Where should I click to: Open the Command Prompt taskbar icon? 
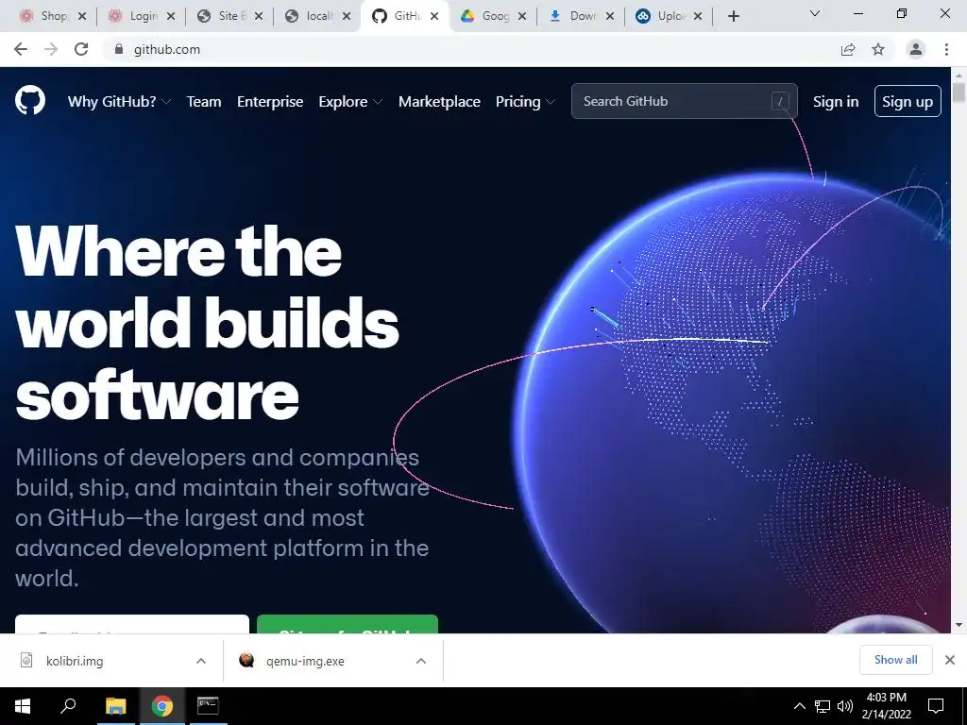point(208,706)
